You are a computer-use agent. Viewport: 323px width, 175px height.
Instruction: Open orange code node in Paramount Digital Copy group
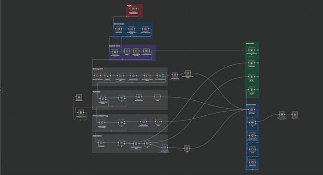(158, 122)
